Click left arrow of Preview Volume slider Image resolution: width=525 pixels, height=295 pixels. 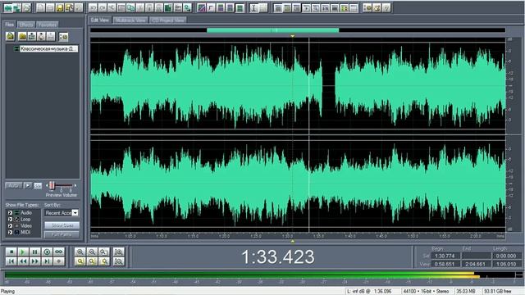[x=48, y=185]
